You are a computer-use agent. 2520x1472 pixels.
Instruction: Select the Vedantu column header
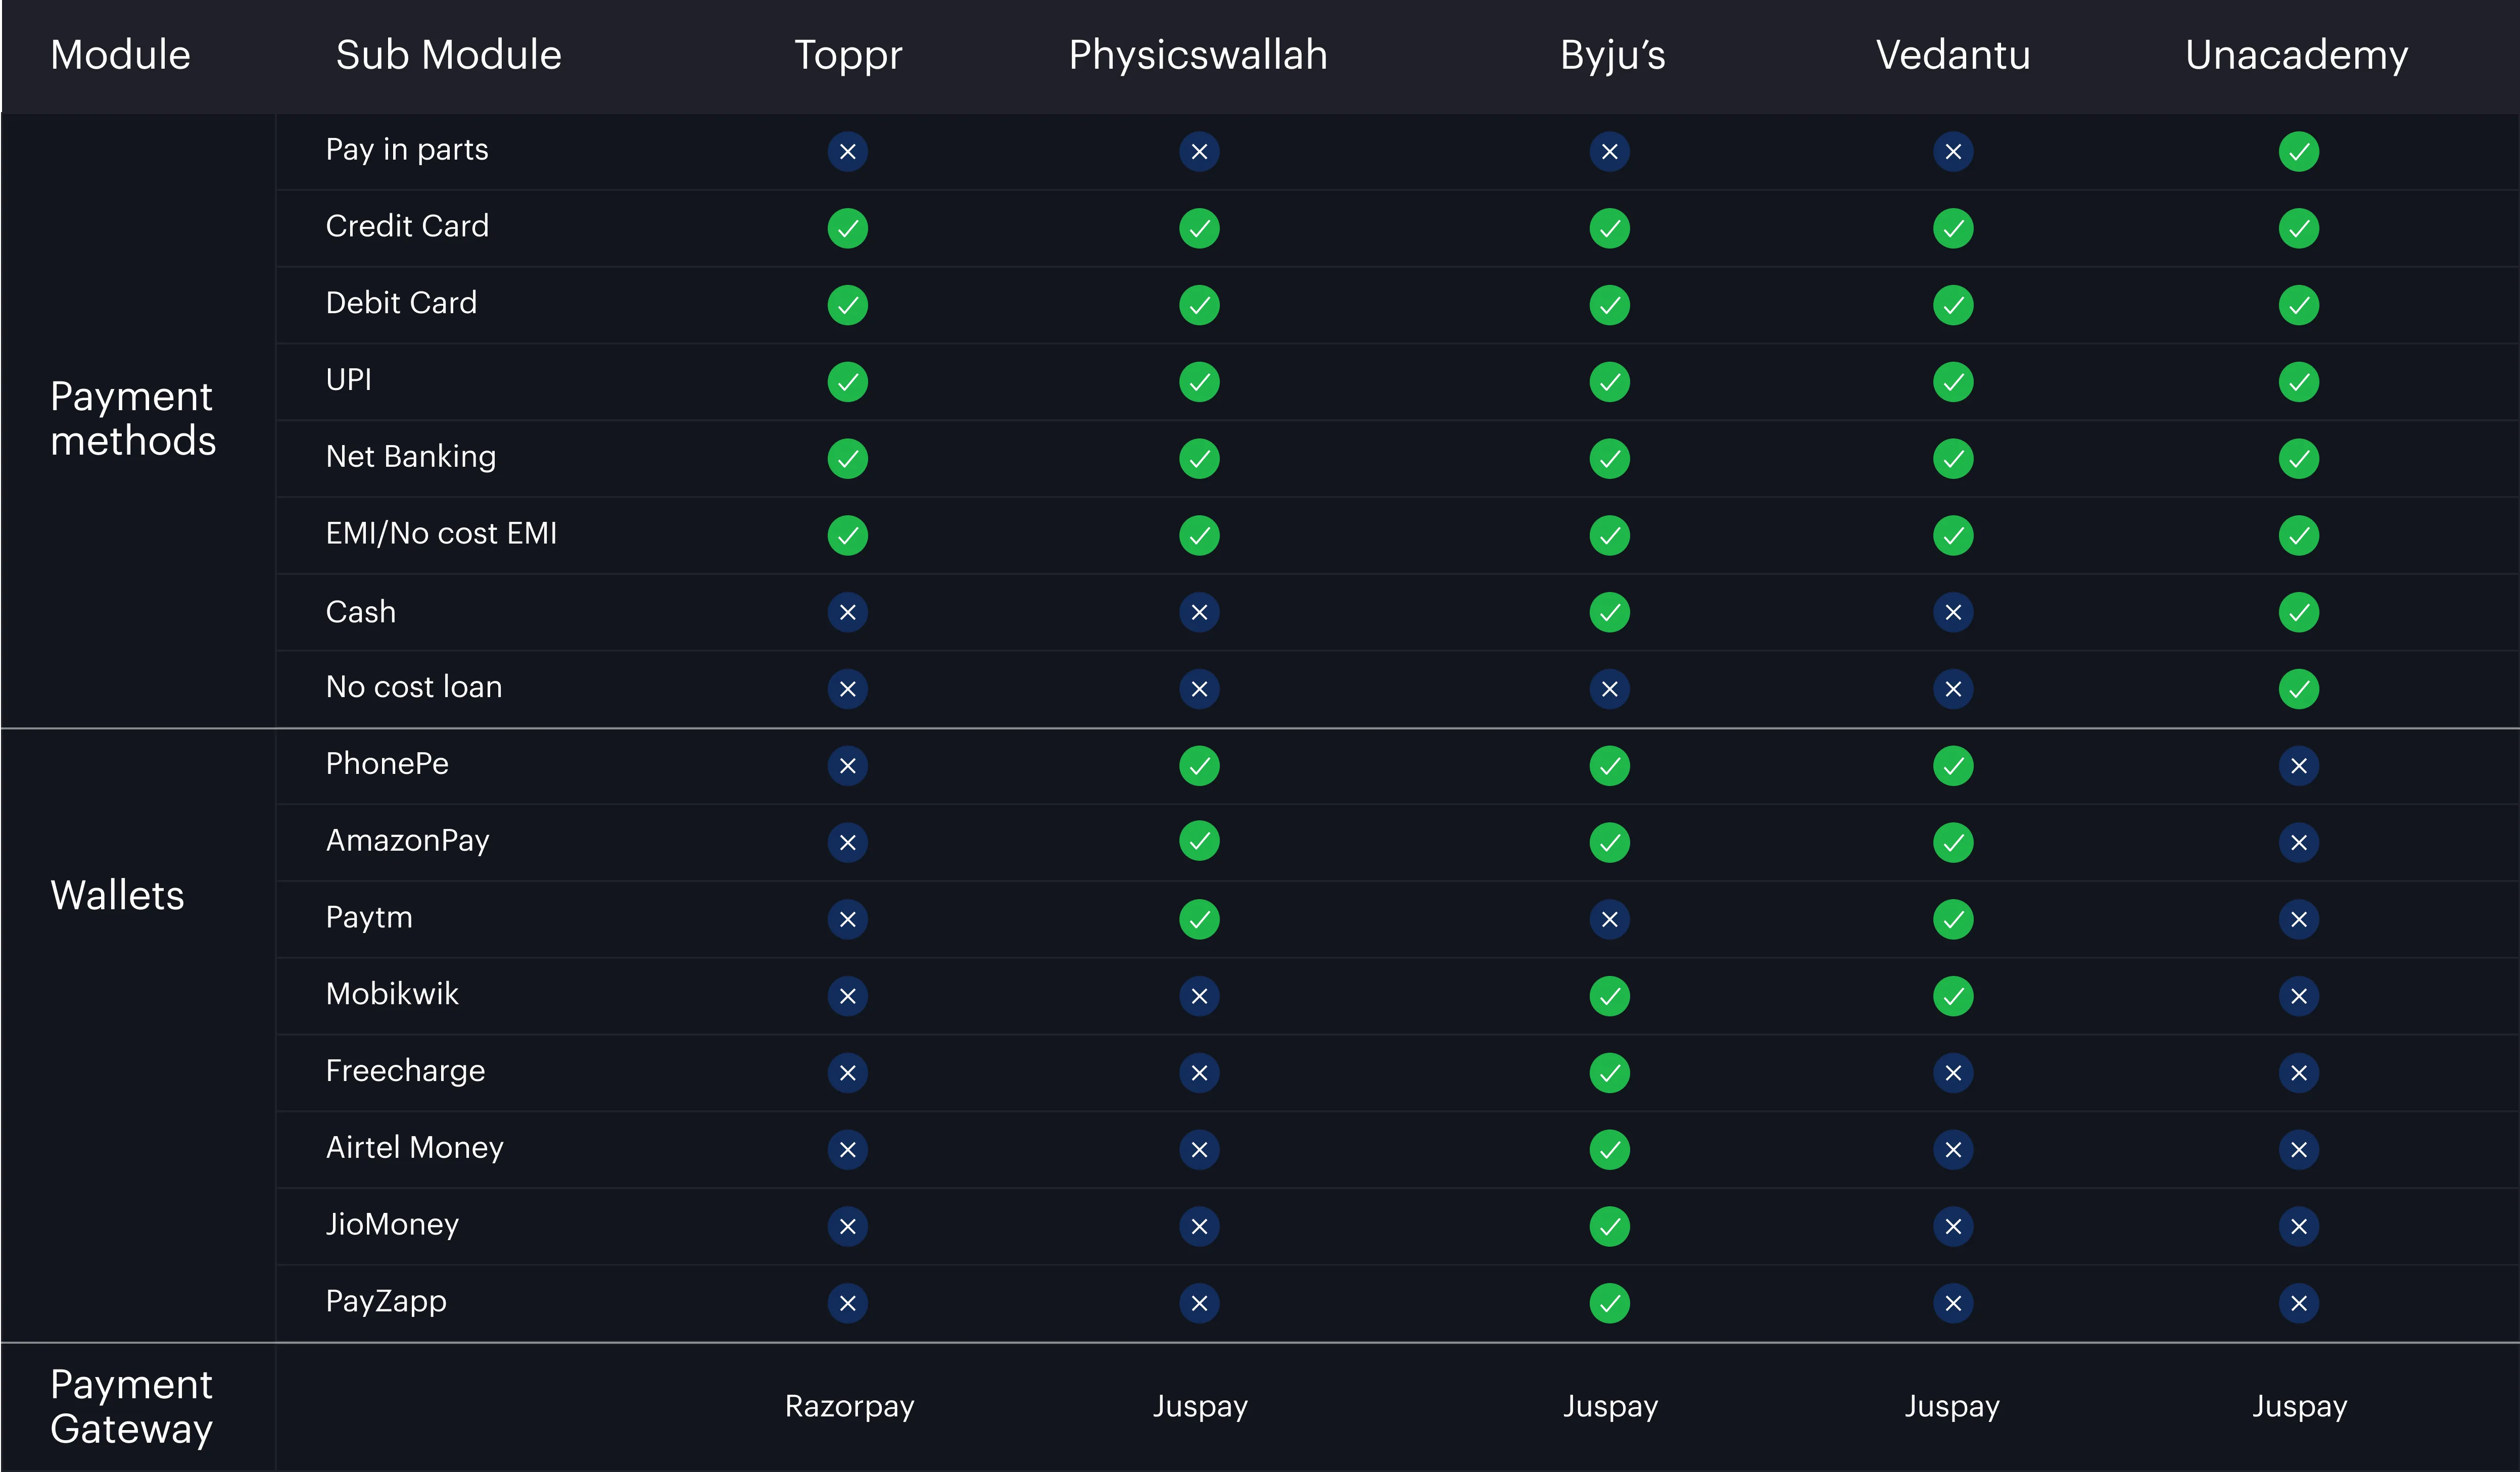(1953, 55)
